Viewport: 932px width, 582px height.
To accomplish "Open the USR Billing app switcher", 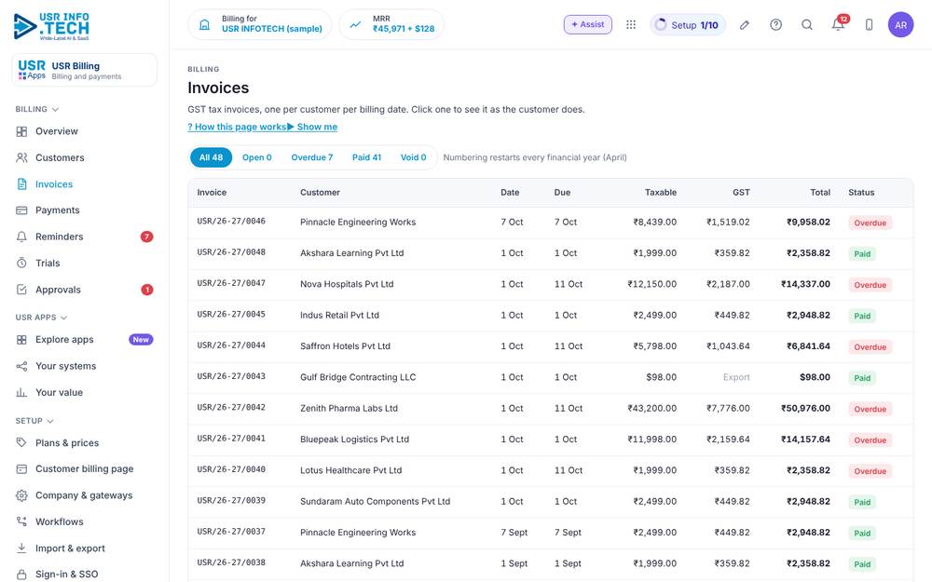I will pos(85,70).
